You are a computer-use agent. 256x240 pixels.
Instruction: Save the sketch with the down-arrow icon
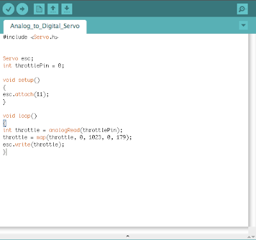[67, 9]
